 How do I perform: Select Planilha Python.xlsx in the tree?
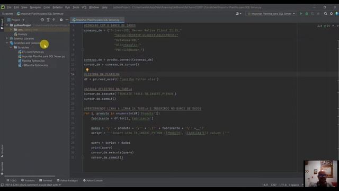coord(31,61)
